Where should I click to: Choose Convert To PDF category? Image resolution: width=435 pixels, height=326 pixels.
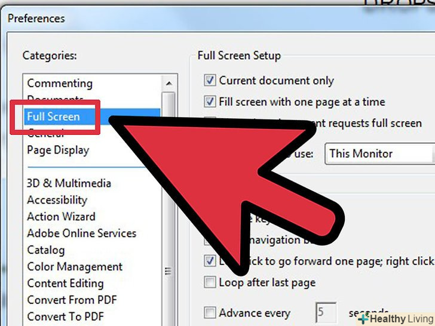(x=66, y=316)
